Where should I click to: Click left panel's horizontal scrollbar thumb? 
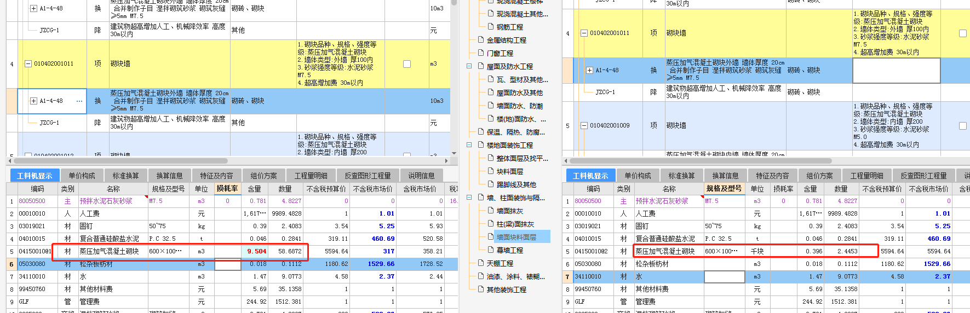pos(119,161)
